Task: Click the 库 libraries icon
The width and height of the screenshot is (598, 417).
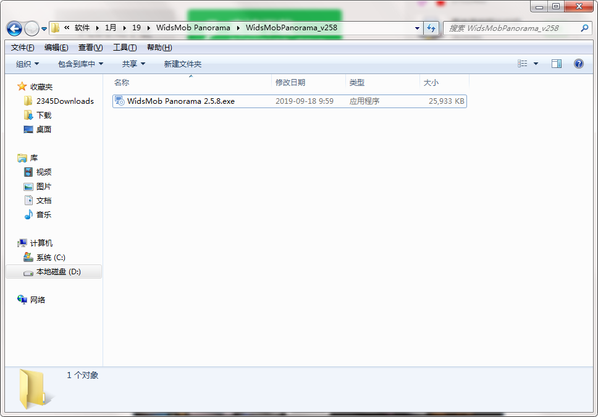Action: pos(22,158)
